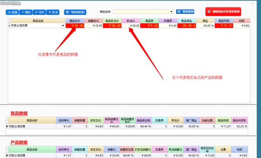Click row indicator arrow in 竞品数据 table
261x158 pixels.
click(7, 126)
